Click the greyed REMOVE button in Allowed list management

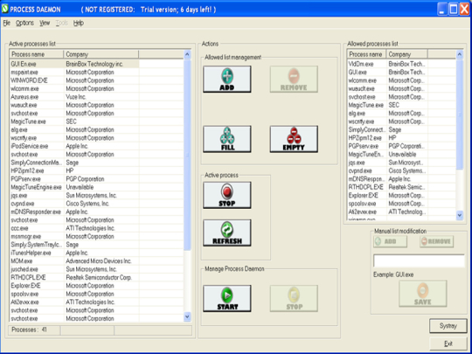point(294,80)
